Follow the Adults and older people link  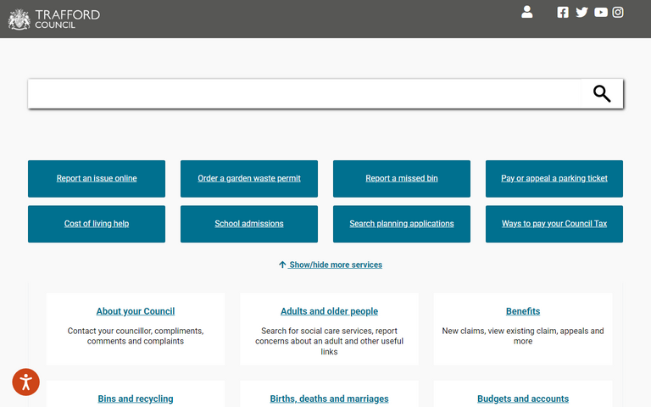[329, 311]
